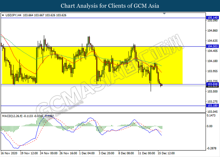This screenshot has width=220, height=157.
Task: Click the 105.140 price level label
Action: tap(212, 18)
